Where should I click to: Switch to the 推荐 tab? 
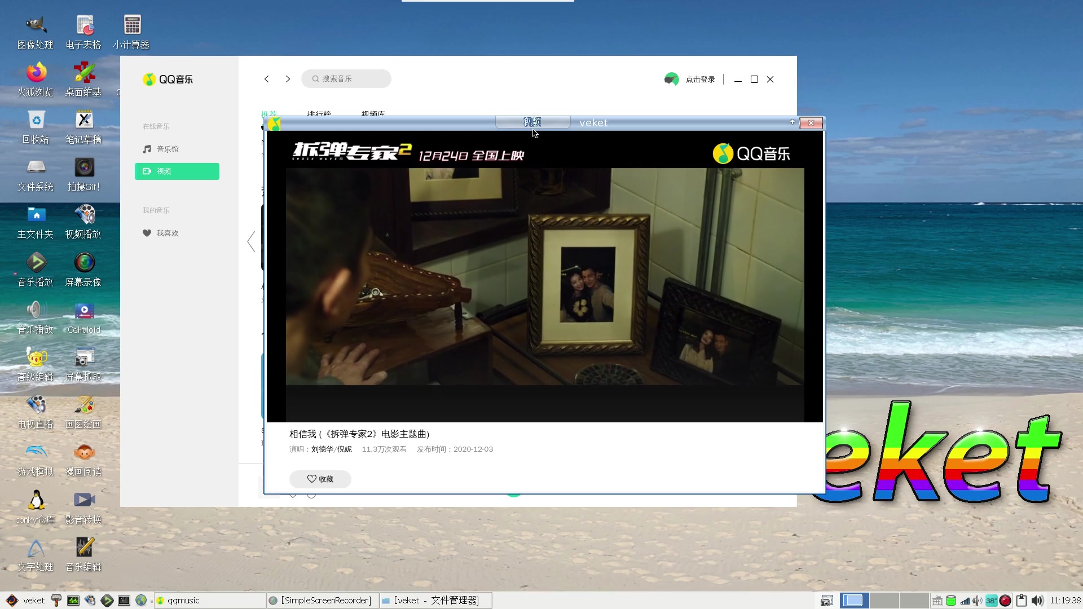click(269, 113)
